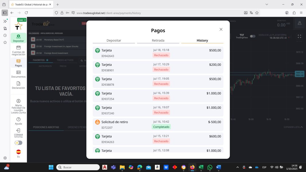306x172 pixels.
Task: Click the Completado status badge
Action: click(161, 127)
